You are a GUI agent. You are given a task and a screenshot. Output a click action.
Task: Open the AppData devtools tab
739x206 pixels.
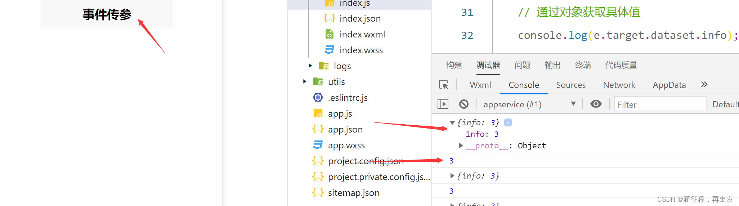669,85
